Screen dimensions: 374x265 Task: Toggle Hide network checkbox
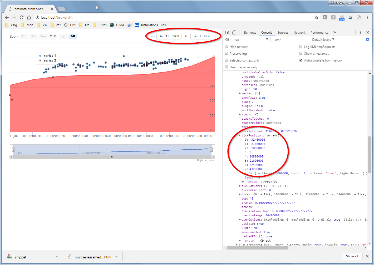(227, 47)
